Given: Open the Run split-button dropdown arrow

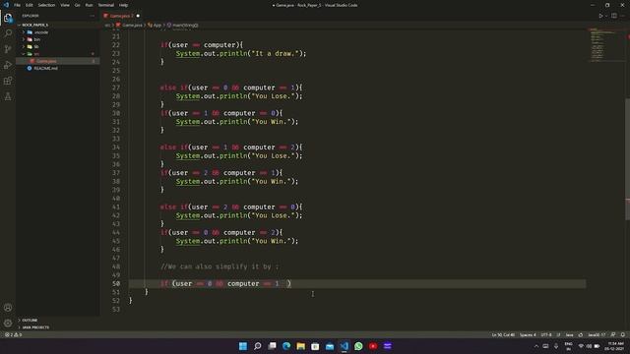Looking at the screenshot, I should point(606,16).
